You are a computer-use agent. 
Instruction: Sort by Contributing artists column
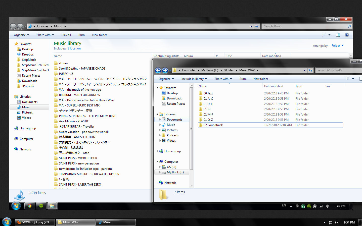coord(166,56)
